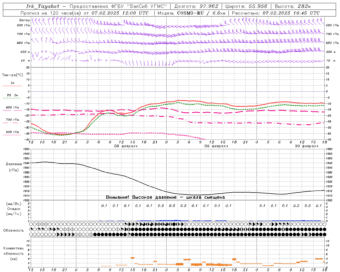Click the Тем-ра(°C) axis title

[x=12, y=75]
